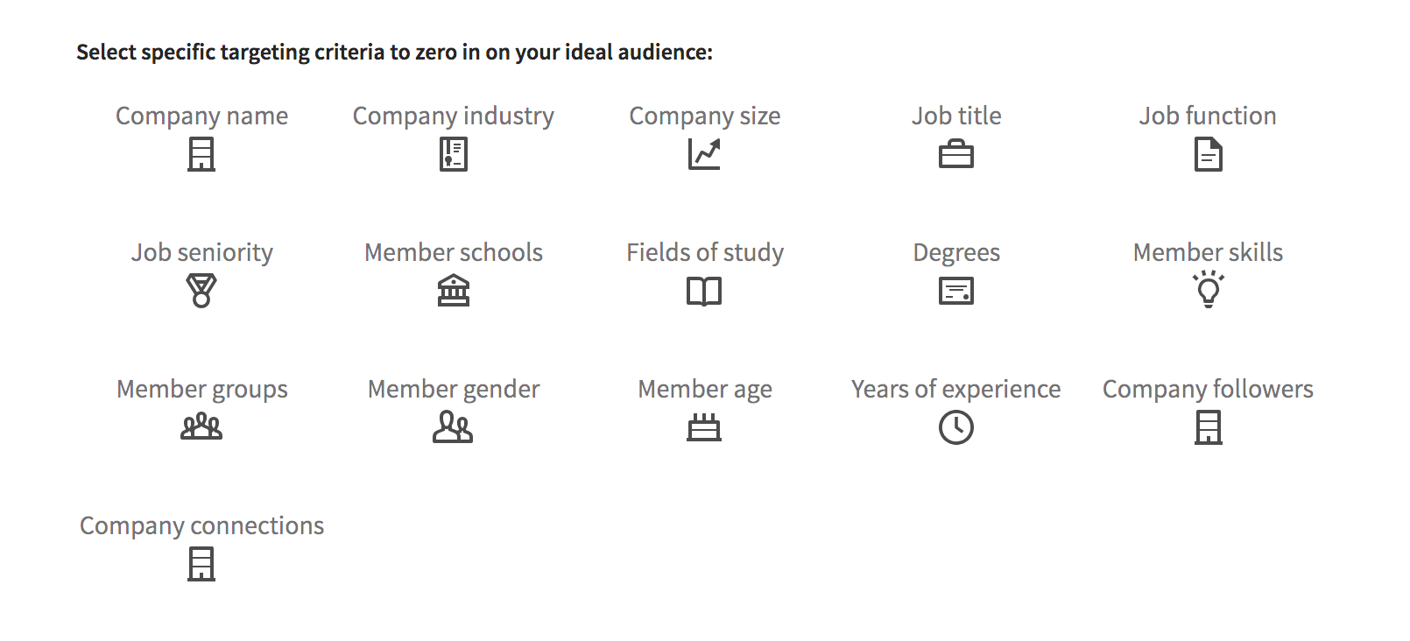Image resolution: width=1410 pixels, height=641 pixels.
Task: Select the Member skills lightbulb icon
Action: click(1208, 289)
